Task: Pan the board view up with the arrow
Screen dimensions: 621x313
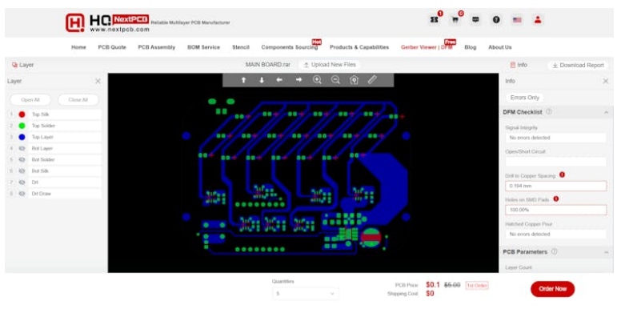Action: [243, 80]
